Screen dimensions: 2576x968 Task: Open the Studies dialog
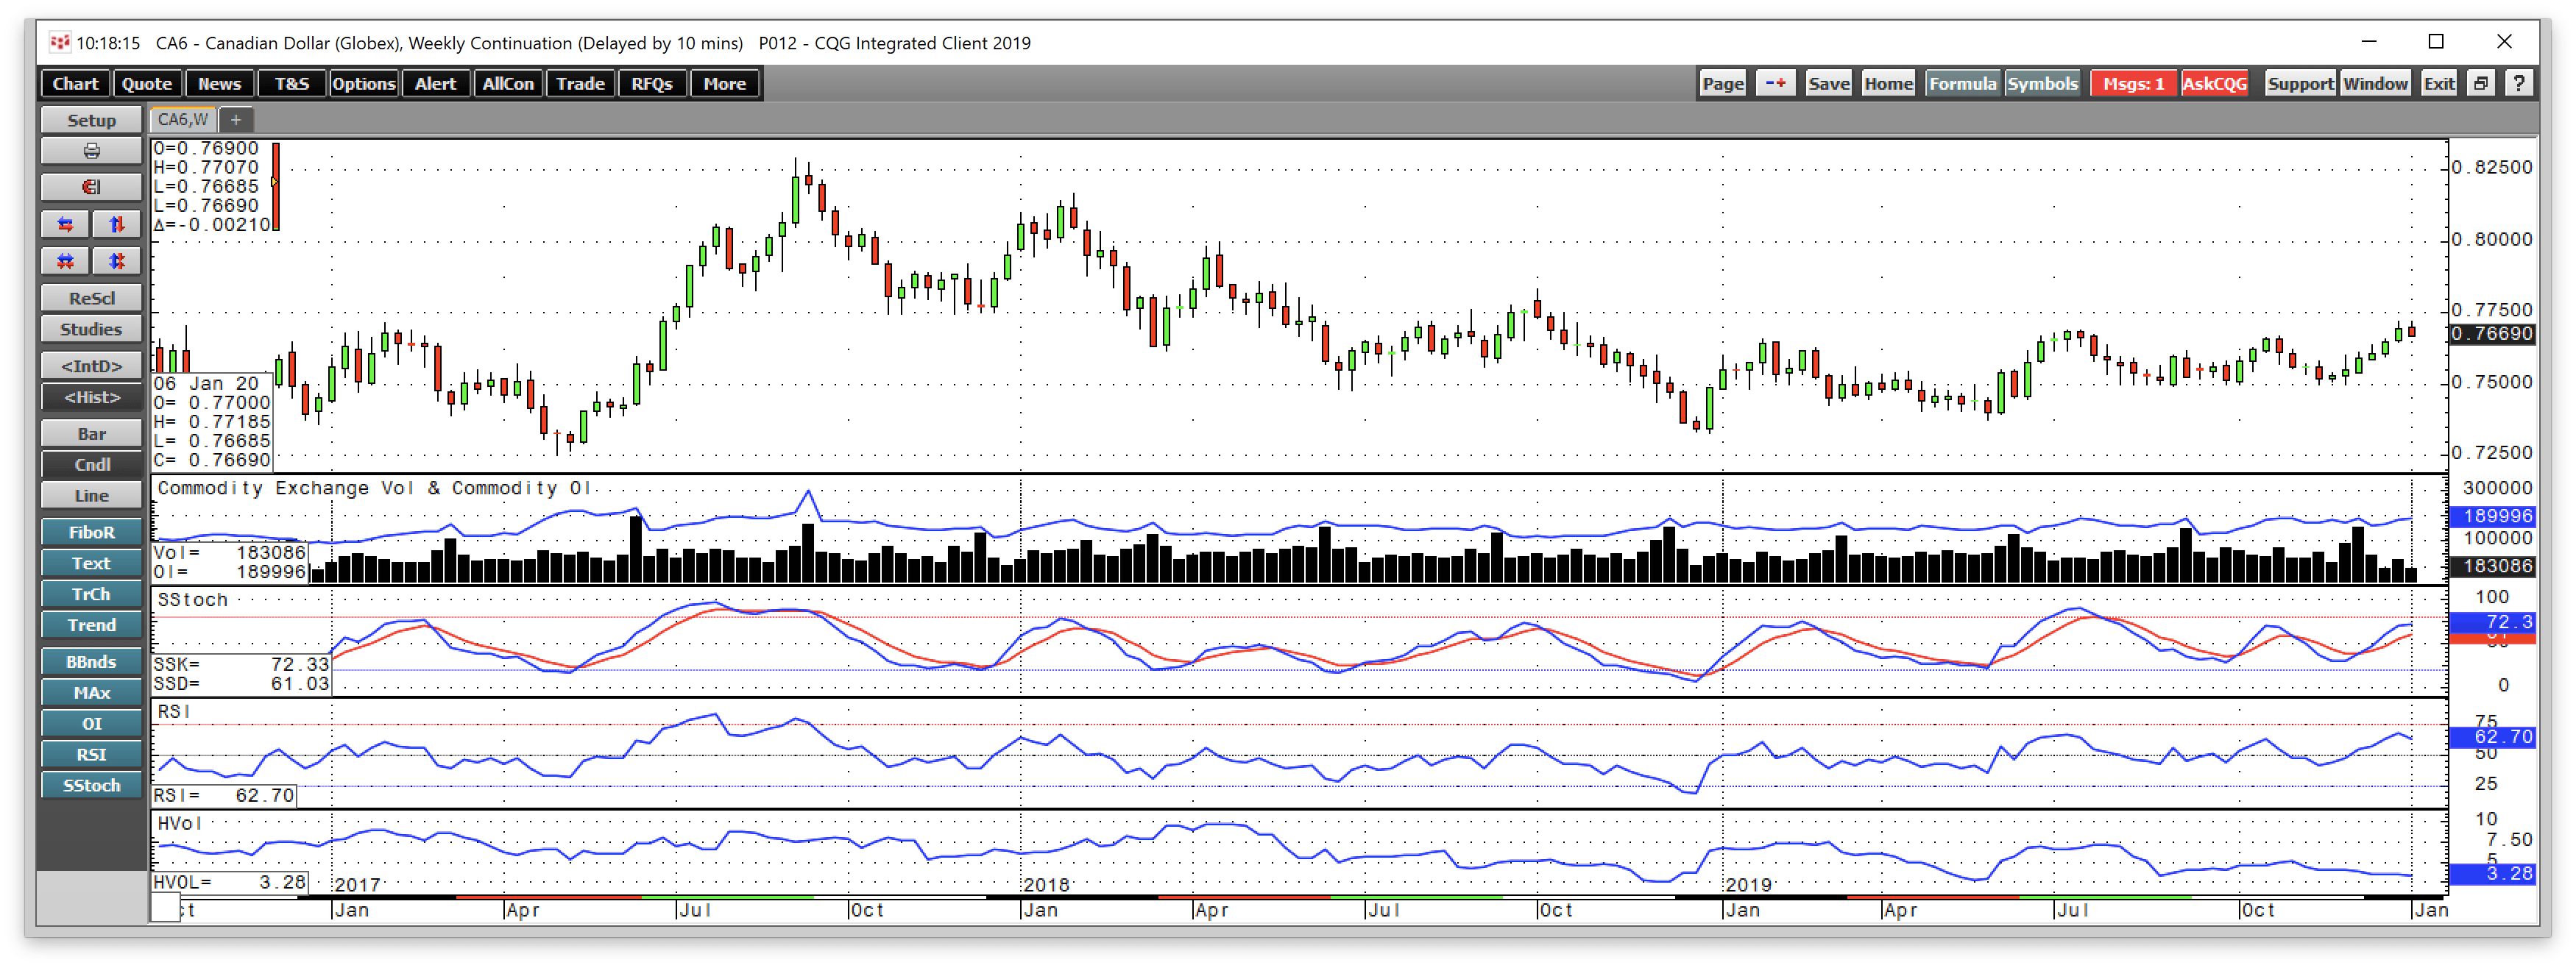pyautogui.click(x=91, y=330)
